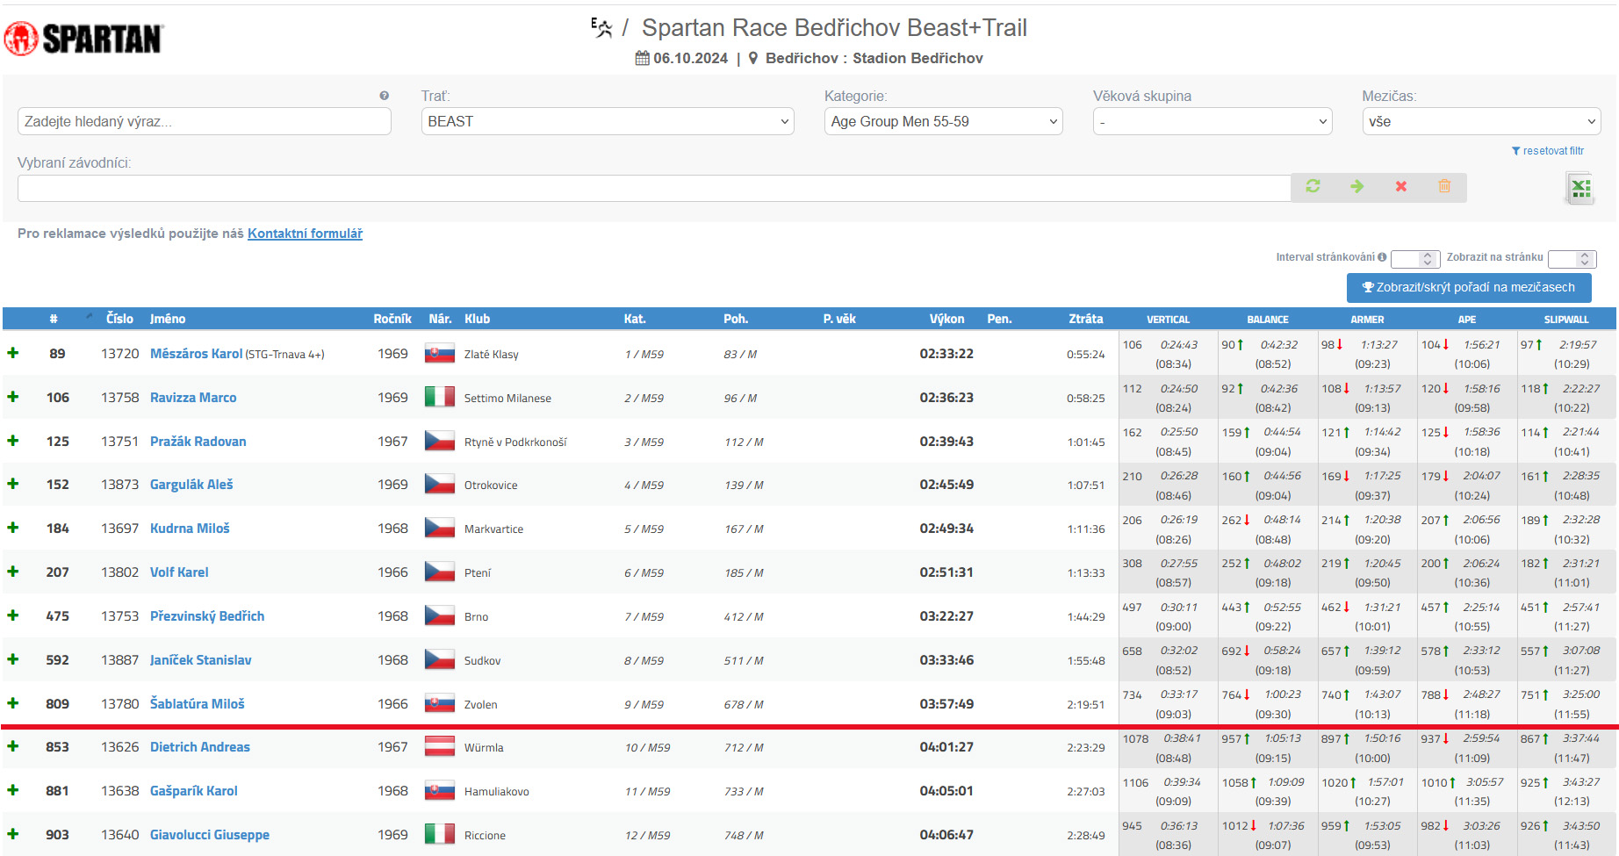Click the Vybraní závodníci input field
The width and height of the screenshot is (1619, 856).
654,188
